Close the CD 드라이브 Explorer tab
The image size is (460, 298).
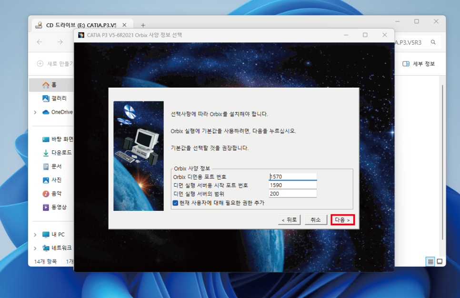(124, 25)
